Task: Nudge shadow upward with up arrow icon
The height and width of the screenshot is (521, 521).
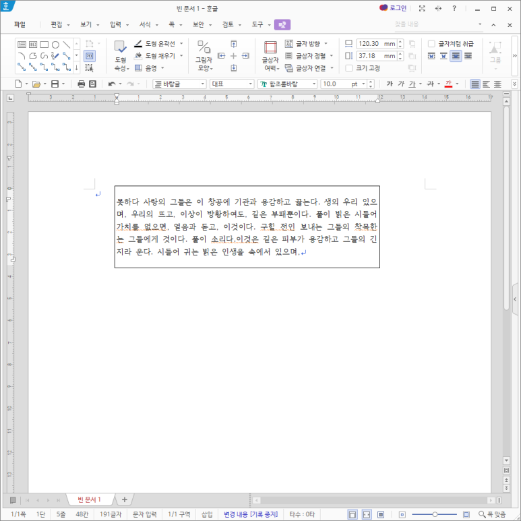Action: click(234, 44)
